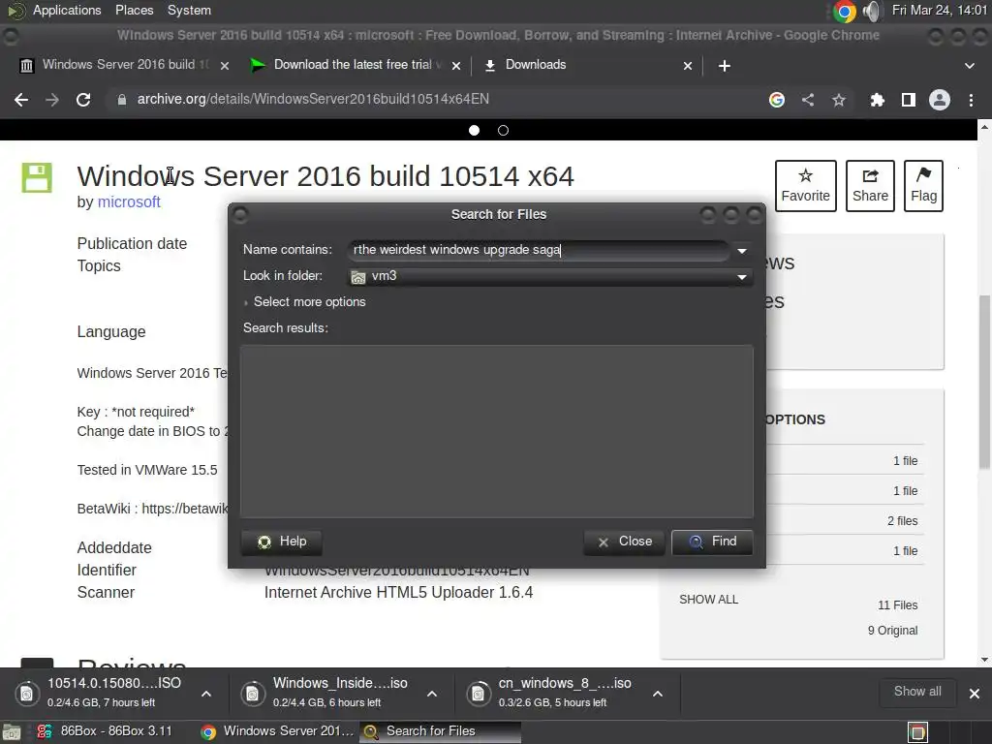
Task: Close the Windows Server 2016 build tab
Action: pos(225,66)
